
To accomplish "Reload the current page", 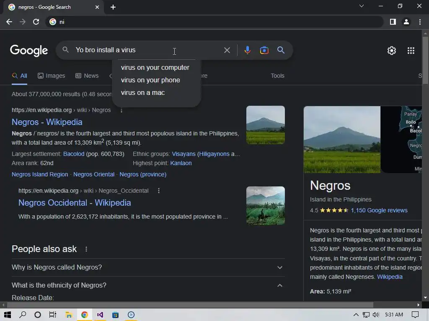I will coord(36,22).
